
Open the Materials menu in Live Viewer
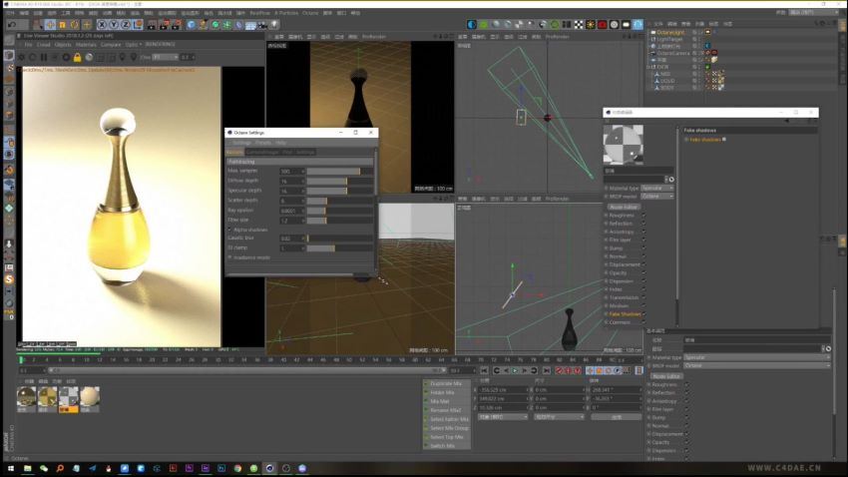pos(86,44)
